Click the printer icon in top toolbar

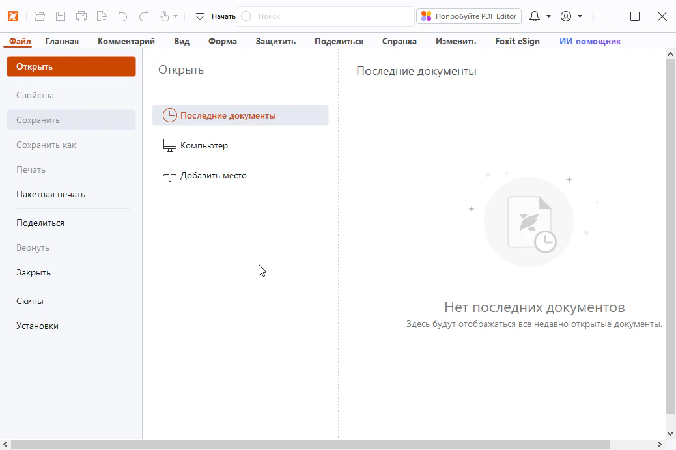pyautogui.click(x=81, y=16)
